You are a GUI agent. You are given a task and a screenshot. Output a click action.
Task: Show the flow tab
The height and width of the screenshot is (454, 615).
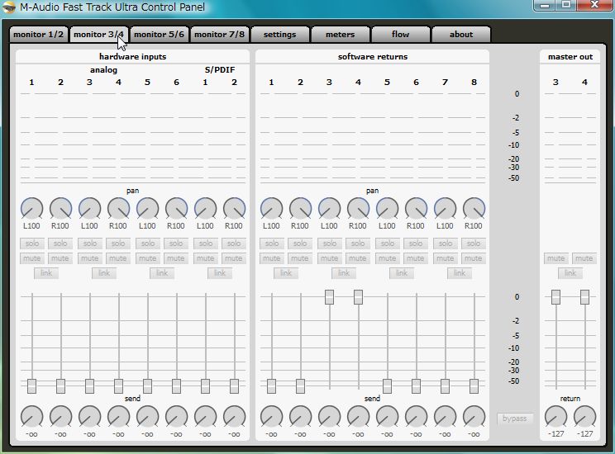point(401,35)
